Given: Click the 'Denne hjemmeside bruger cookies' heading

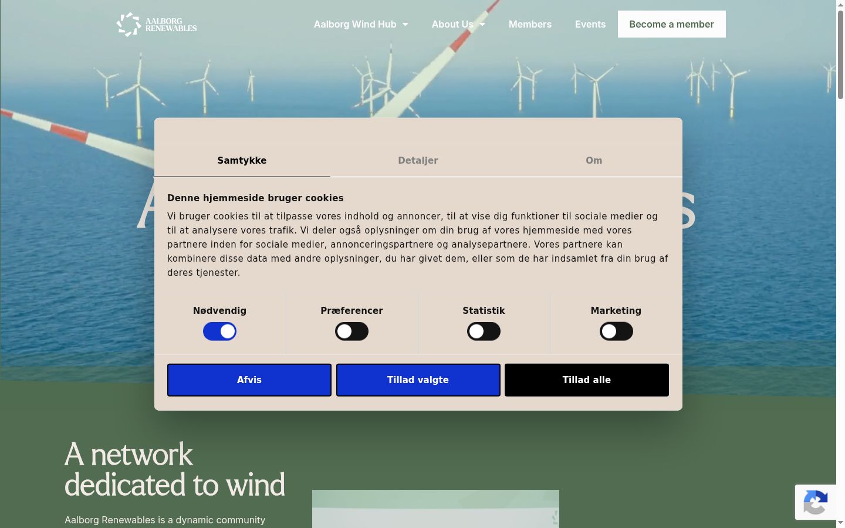Looking at the screenshot, I should [x=255, y=198].
